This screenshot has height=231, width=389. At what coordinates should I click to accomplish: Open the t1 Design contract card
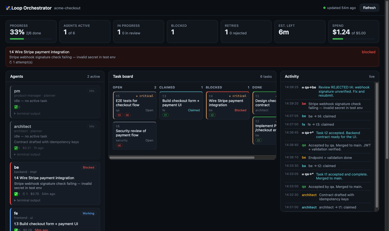pyautogui.click(x=264, y=103)
